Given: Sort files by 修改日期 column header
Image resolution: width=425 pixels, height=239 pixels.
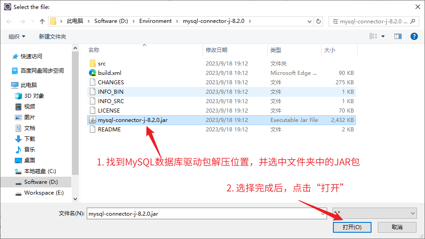Looking at the screenshot, I should (217, 50).
